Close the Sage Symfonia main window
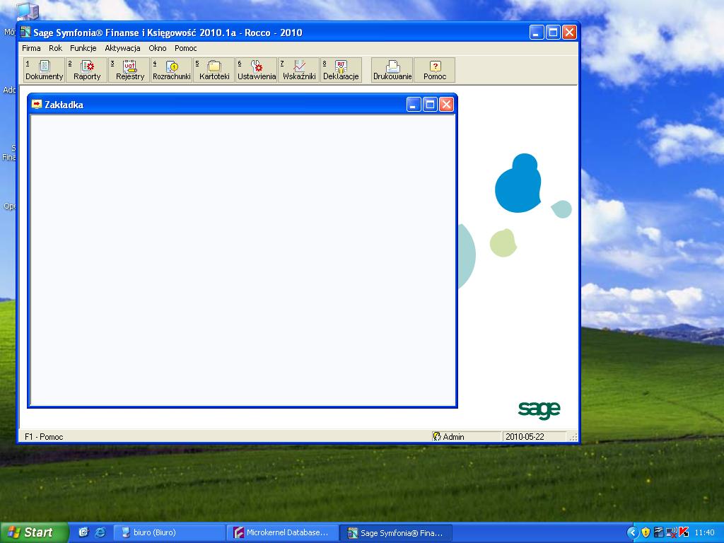The height and width of the screenshot is (543, 724). [x=569, y=33]
